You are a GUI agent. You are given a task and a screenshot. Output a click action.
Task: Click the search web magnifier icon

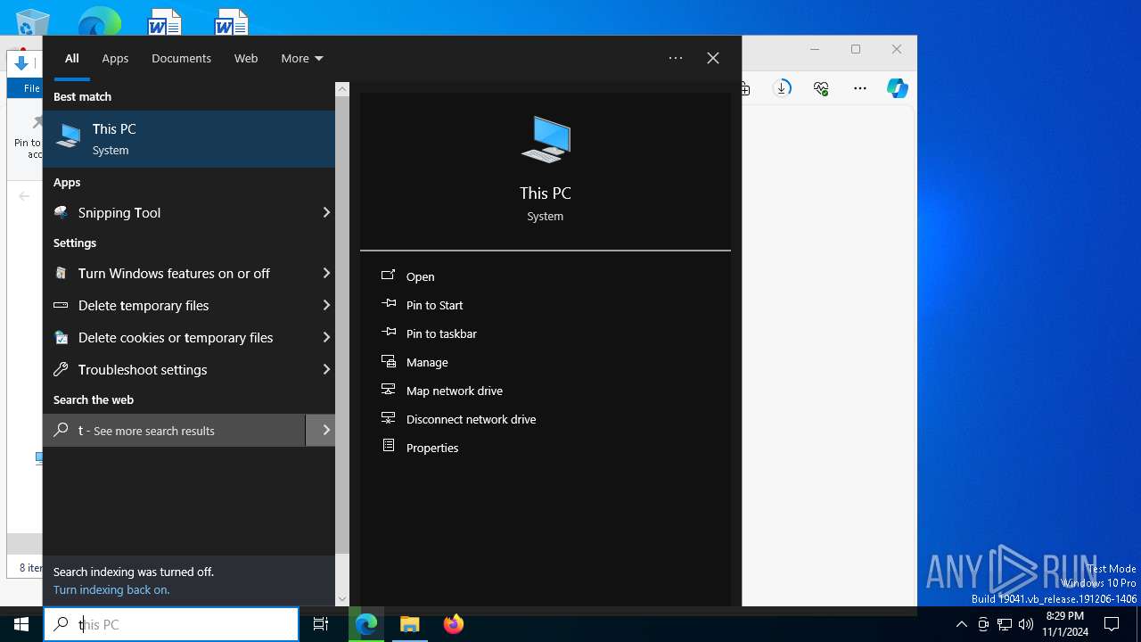click(61, 430)
